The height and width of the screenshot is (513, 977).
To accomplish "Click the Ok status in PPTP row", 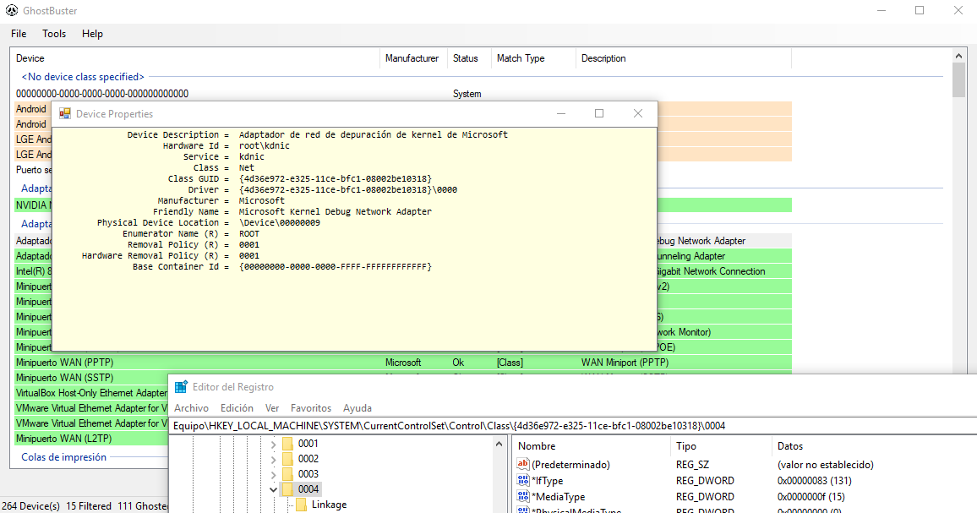I will point(459,363).
